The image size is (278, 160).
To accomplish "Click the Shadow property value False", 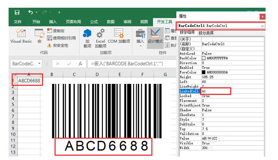I will 233,110.
